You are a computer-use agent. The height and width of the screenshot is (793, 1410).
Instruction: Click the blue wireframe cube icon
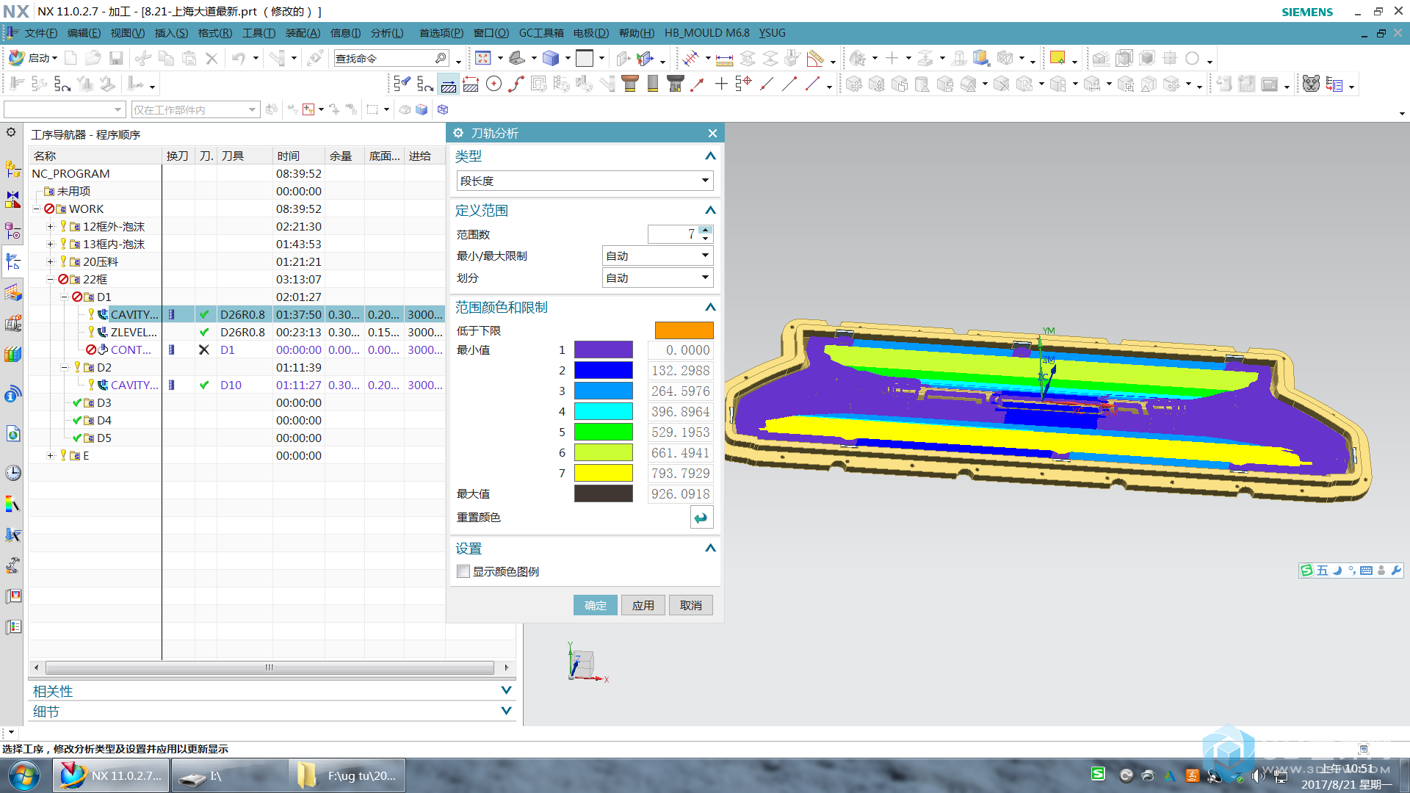tap(442, 109)
